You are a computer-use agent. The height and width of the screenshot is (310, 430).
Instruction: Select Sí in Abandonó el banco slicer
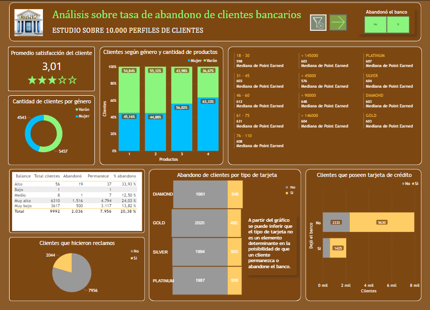point(398,24)
